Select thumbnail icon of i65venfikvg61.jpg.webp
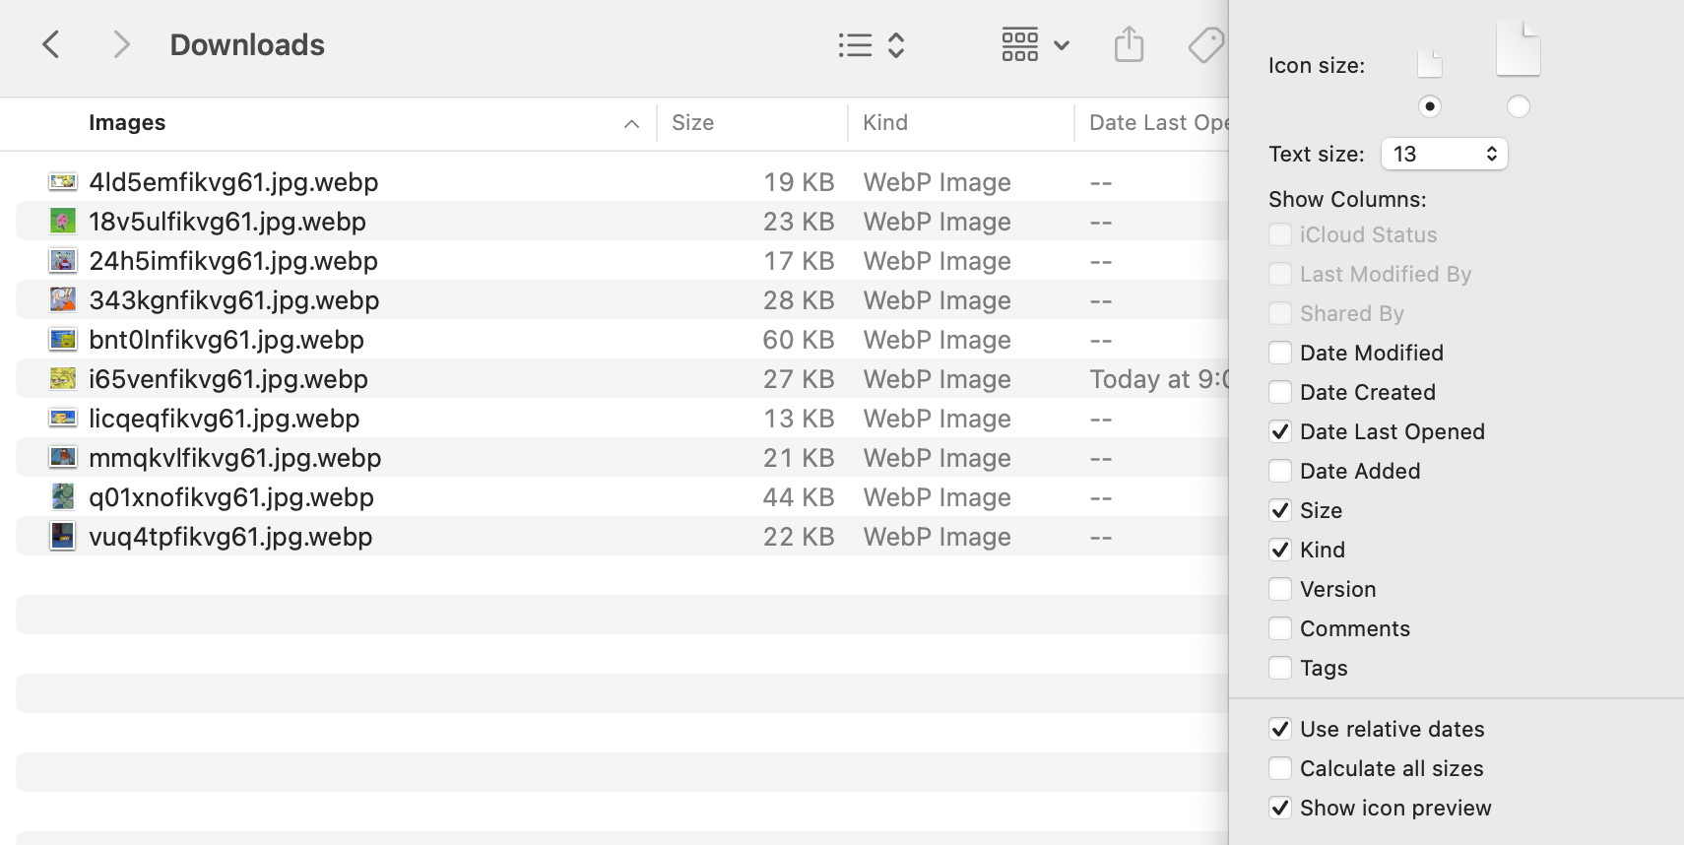Viewport: 1684px width, 845px height. pyautogui.click(x=63, y=378)
